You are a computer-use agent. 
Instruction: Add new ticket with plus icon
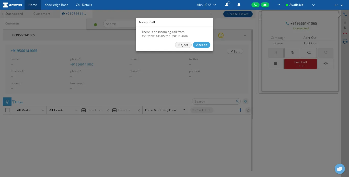point(240,110)
